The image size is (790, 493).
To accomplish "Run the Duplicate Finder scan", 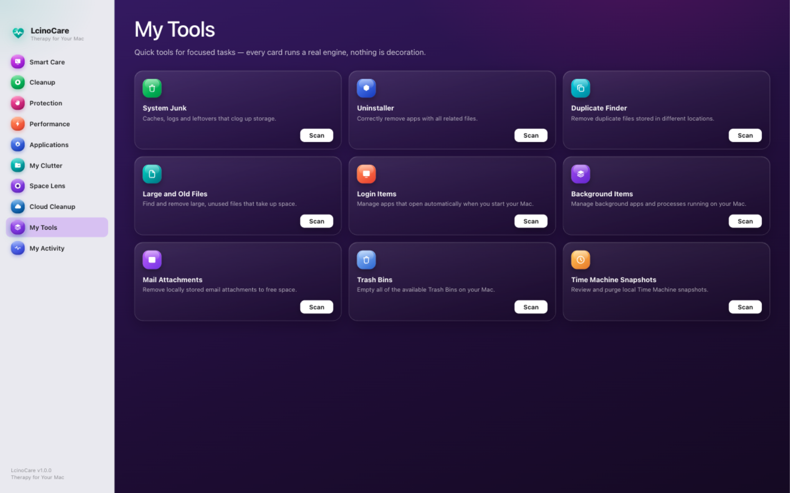I will (745, 136).
